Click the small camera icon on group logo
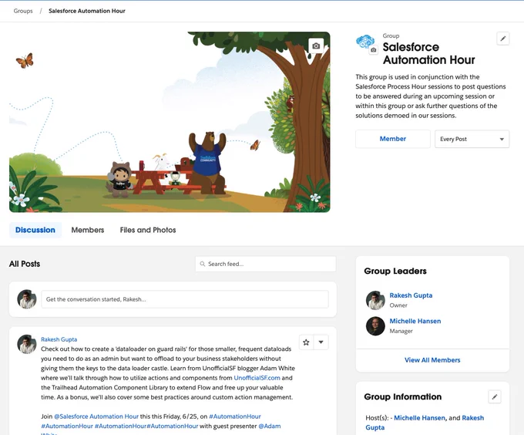 pyautogui.click(x=373, y=50)
